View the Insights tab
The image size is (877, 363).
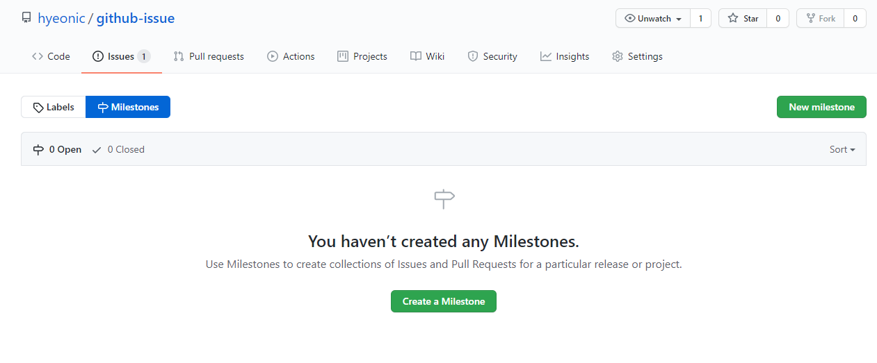pyautogui.click(x=565, y=56)
